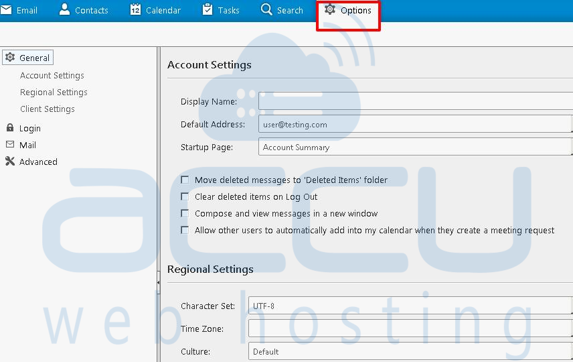Select the Advanced settings section

[38, 162]
